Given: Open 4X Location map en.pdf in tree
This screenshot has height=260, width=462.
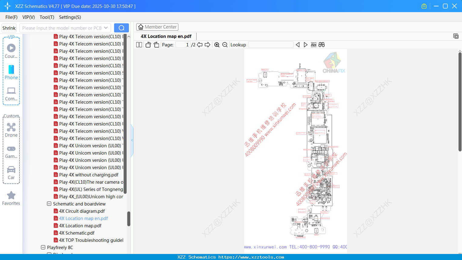Looking at the screenshot, I should [83, 218].
